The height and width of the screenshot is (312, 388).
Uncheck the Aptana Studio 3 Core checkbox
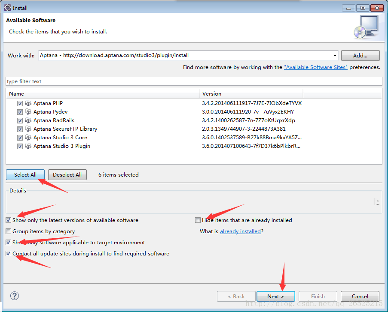click(x=20, y=138)
